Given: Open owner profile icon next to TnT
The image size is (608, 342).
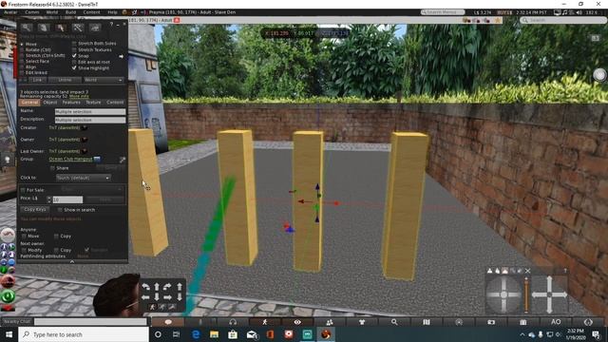Looking at the screenshot, I should [85, 140].
